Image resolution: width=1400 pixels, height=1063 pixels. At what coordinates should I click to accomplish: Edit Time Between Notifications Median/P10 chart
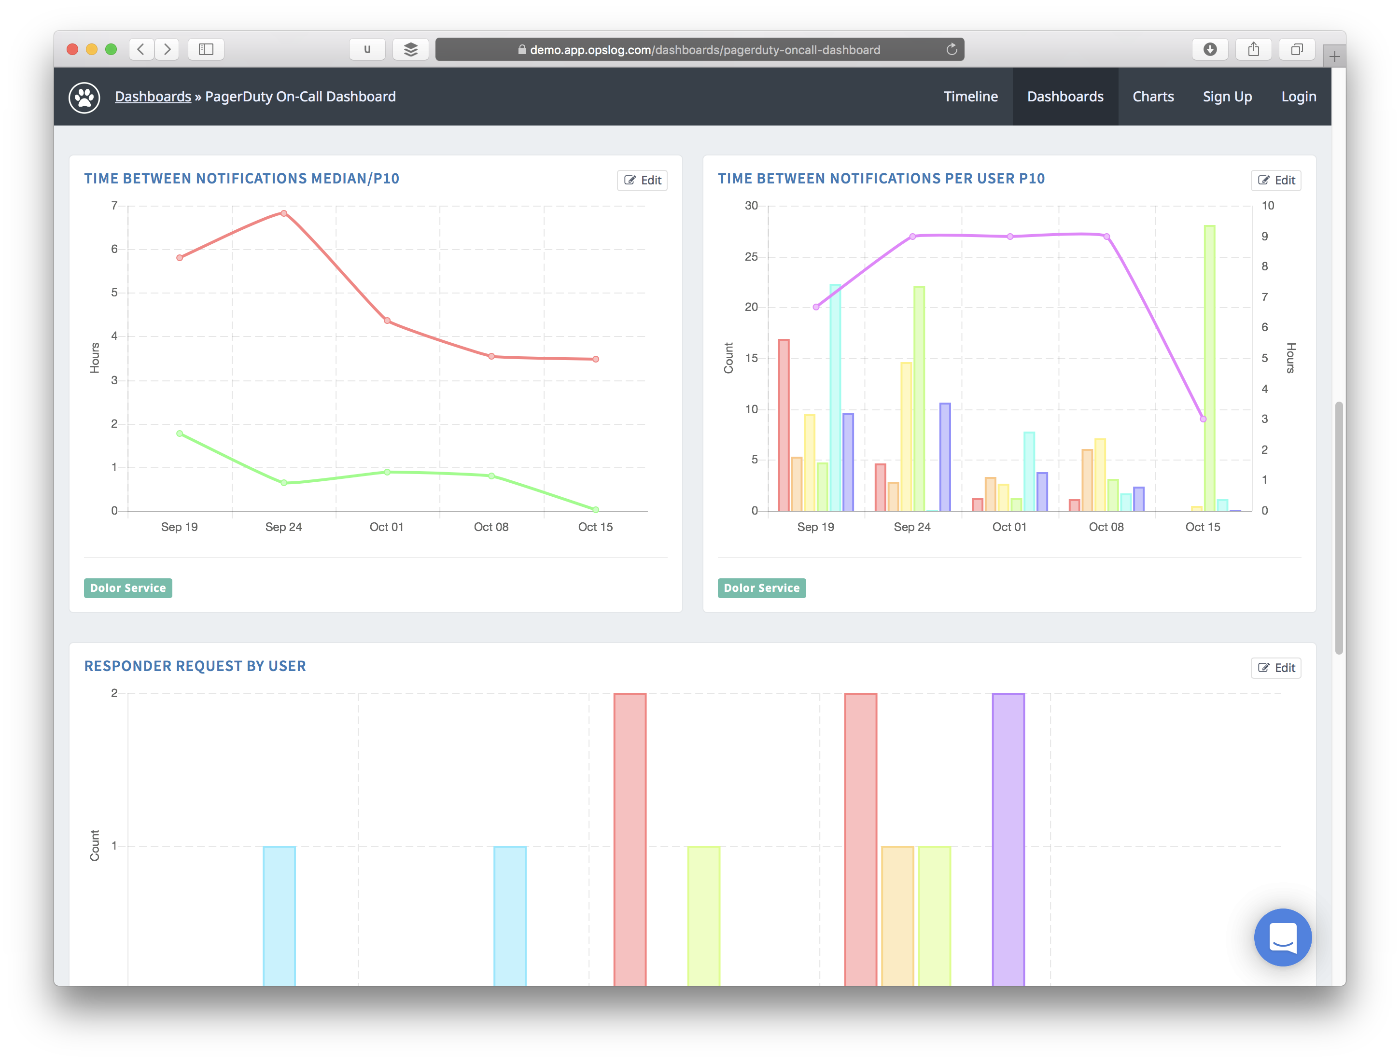pos(642,181)
